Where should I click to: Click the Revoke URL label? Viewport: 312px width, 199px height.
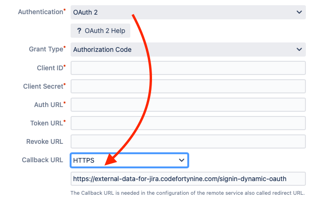point(45,141)
